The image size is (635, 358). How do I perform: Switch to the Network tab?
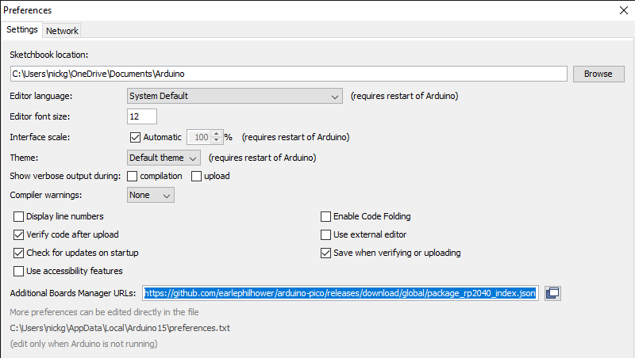click(x=62, y=31)
